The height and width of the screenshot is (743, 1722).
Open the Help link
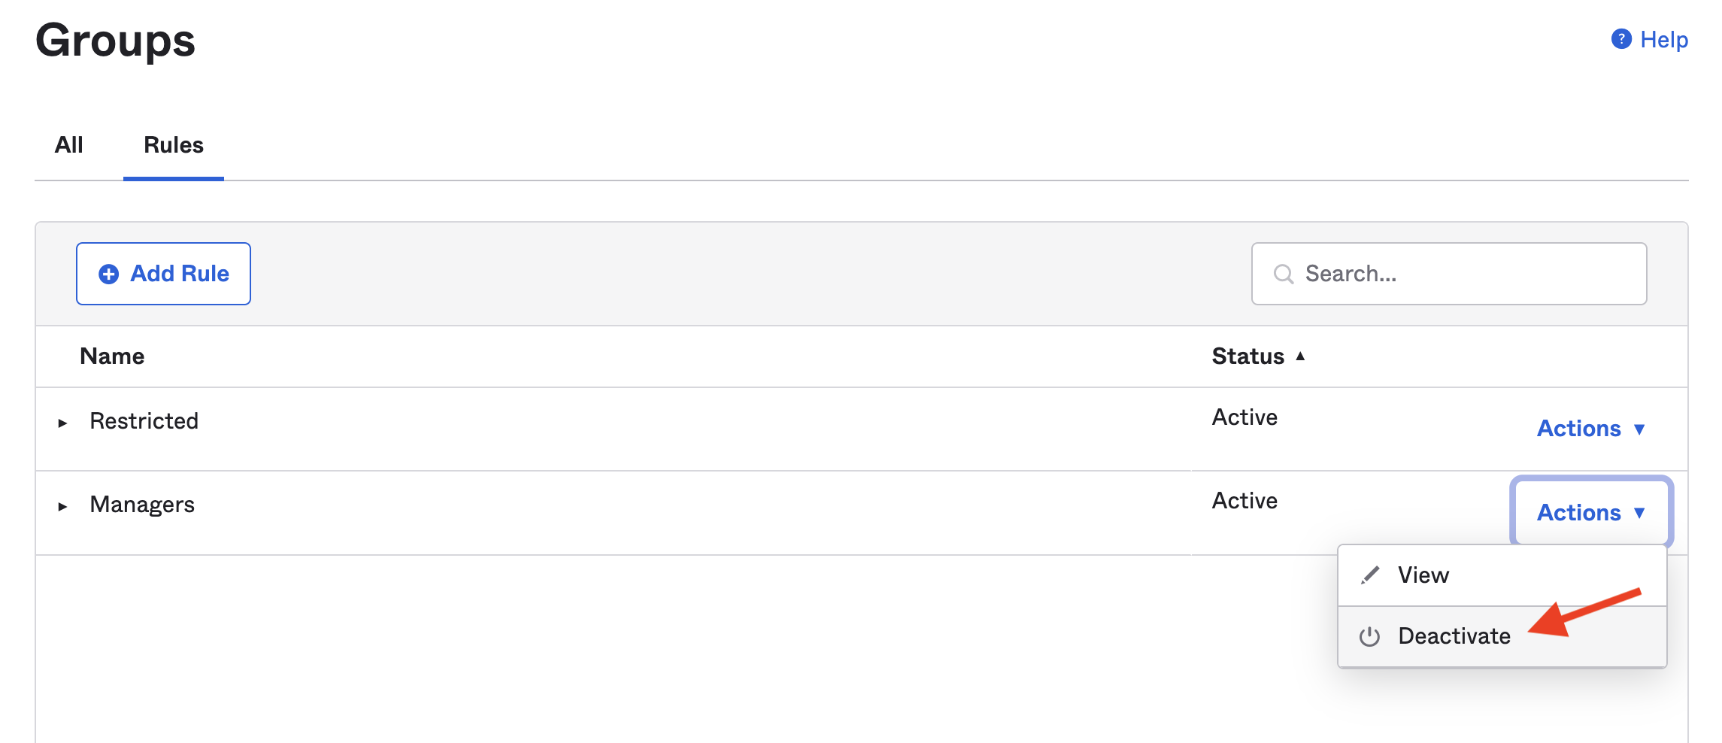(1663, 40)
